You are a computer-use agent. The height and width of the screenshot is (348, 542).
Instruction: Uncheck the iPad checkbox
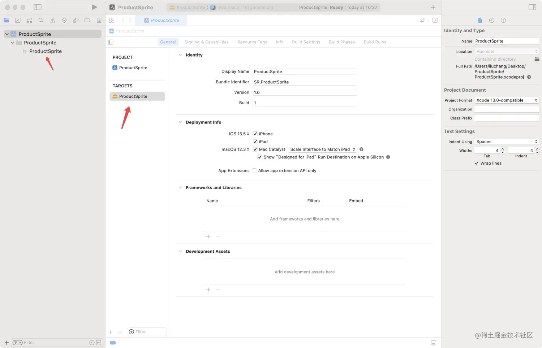(x=255, y=142)
